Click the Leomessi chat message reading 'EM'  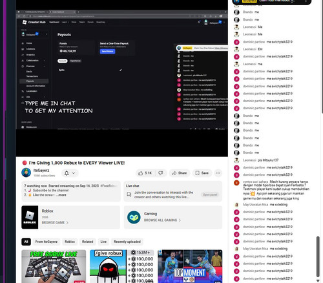[x=260, y=49]
